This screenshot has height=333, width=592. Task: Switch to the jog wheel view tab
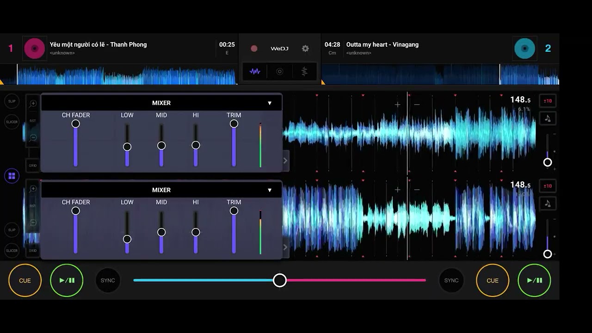279,72
